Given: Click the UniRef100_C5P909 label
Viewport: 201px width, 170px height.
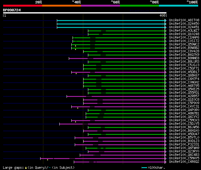Looking at the screenshot, I should [184, 103].
